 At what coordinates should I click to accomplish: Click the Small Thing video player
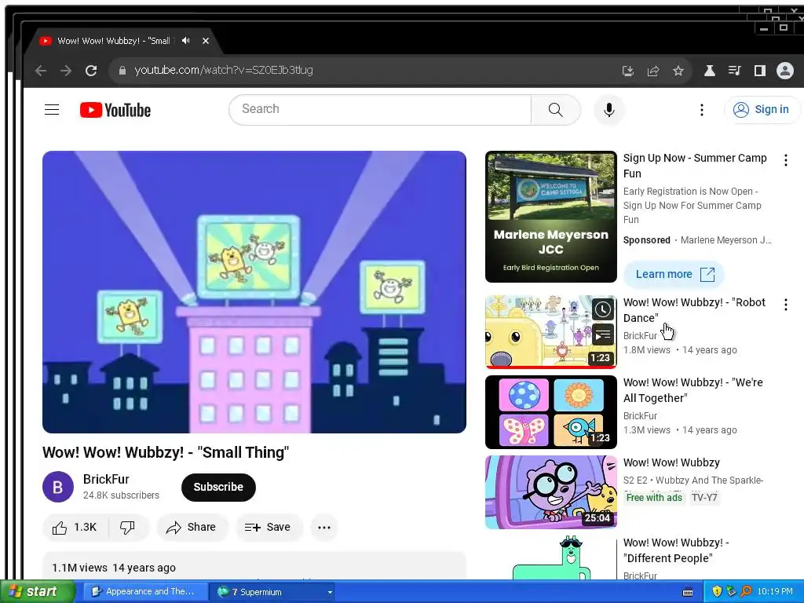pyautogui.click(x=254, y=292)
